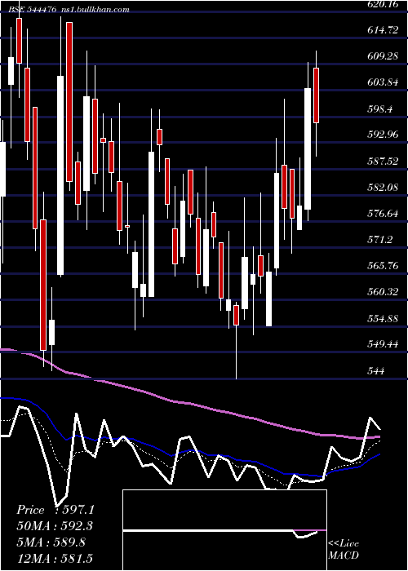Viewport: 408px width, 571px height.
Task: Click the <<Live MACD label
Action: coord(344,549)
